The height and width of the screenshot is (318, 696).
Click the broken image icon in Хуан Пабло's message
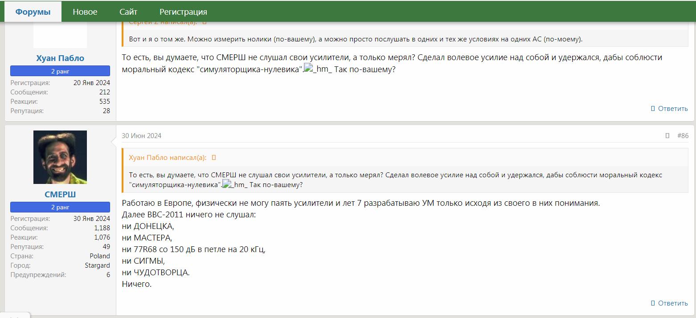pos(309,68)
